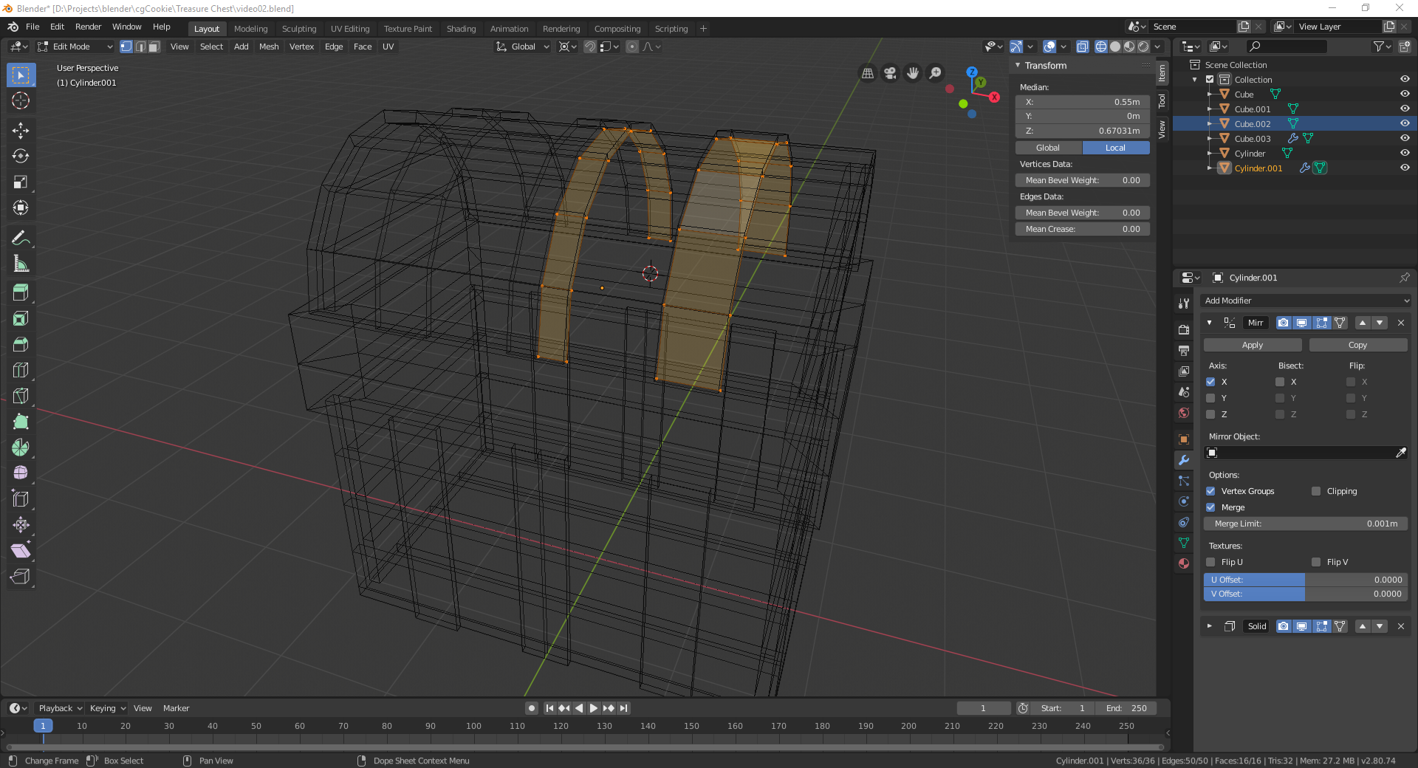Screen dimensions: 1418x768
Task: Switch to the Sculpting workspace tab
Action: coord(298,29)
